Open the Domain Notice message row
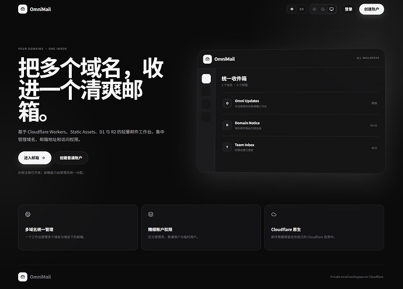403x289 pixels. tap(300, 125)
